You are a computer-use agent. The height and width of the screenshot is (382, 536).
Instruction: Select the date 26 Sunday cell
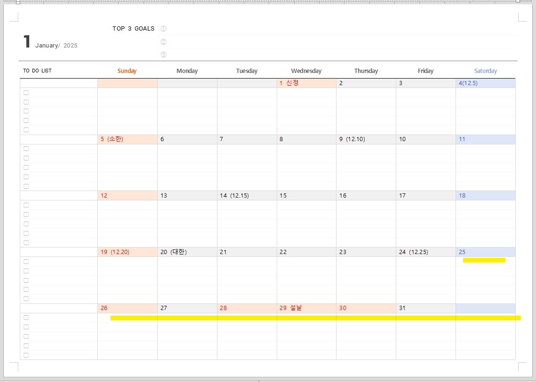[x=128, y=308]
